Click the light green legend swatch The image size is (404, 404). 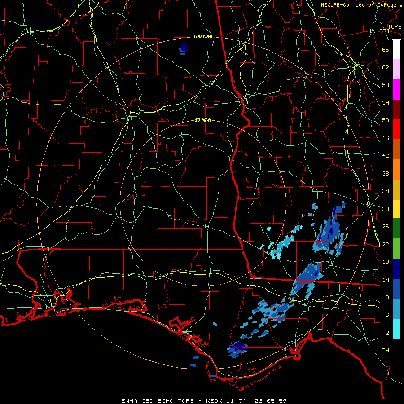point(396,249)
